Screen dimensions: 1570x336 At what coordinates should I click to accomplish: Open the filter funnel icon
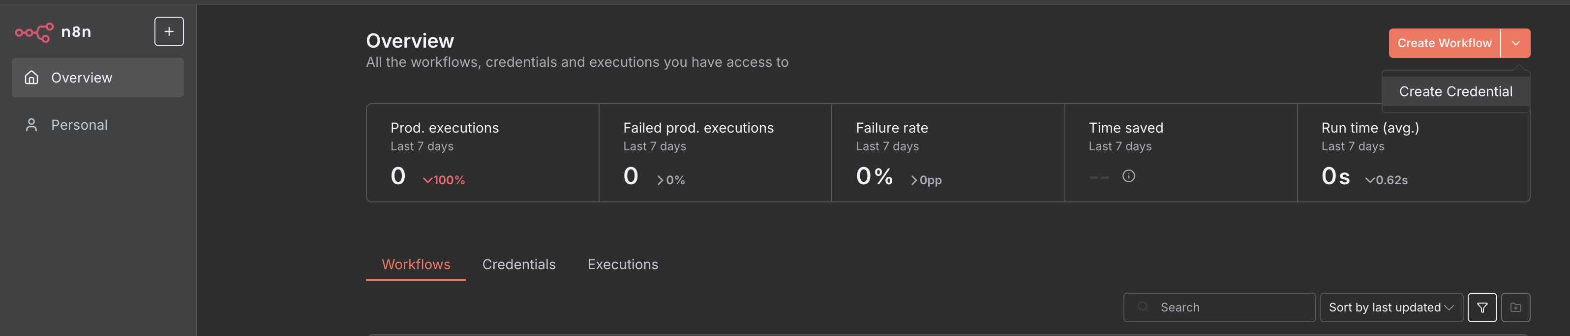coord(1482,308)
